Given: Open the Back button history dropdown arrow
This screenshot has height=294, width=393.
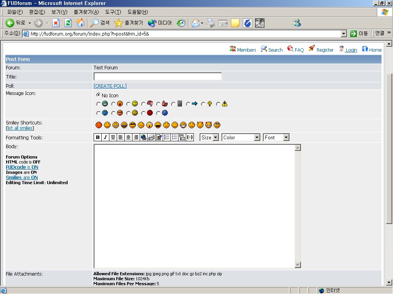Looking at the screenshot, I should pos(30,23).
